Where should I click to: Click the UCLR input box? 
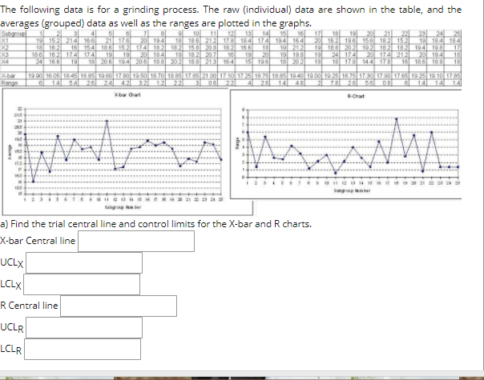(x=84, y=328)
